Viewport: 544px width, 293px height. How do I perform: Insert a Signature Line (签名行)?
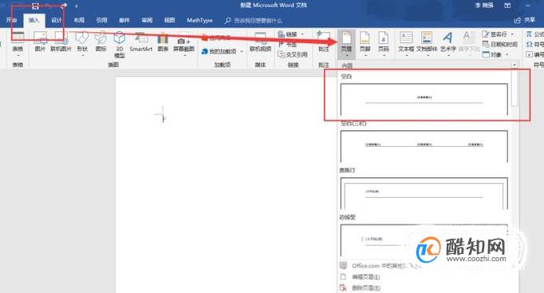pos(495,34)
